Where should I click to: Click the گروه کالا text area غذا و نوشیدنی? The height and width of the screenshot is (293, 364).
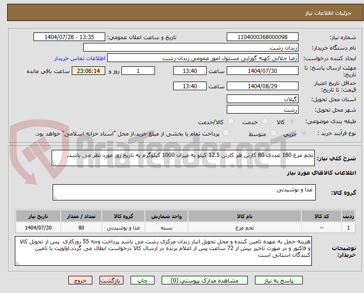point(184,192)
